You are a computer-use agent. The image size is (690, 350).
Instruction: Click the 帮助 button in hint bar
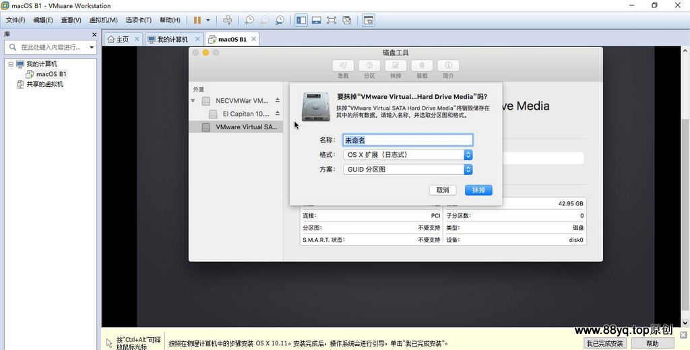pyautogui.click(x=652, y=343)
